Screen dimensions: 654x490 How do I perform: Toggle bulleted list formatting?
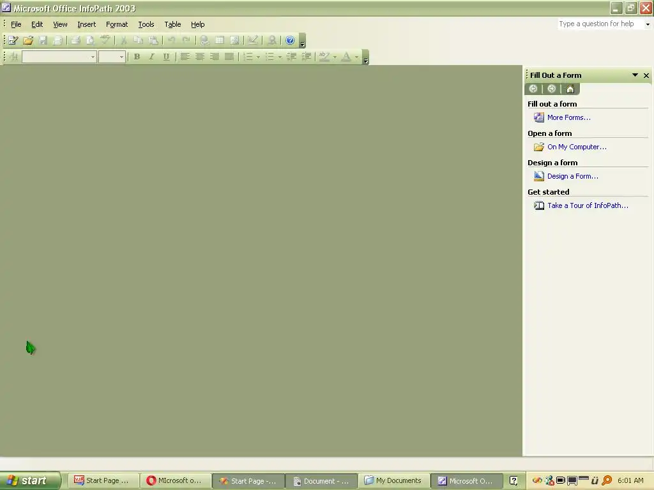tap(270, 57)
